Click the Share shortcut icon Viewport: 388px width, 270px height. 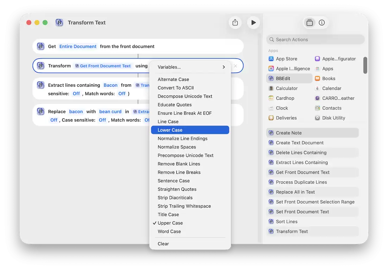click(x=235, y=23)
